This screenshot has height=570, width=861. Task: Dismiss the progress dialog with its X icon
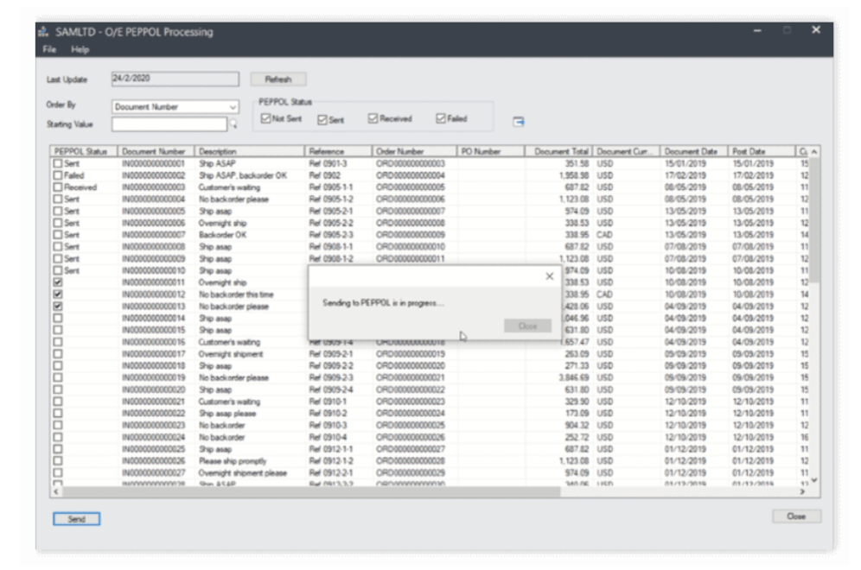(549, 276)
